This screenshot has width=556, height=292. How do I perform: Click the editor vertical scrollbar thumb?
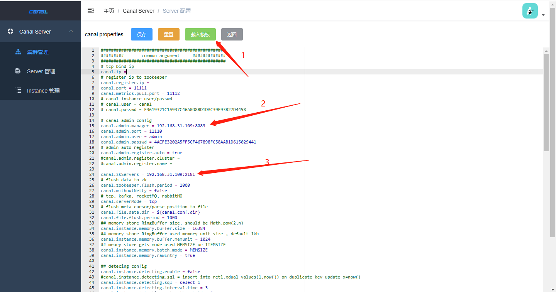coord(546,102)
